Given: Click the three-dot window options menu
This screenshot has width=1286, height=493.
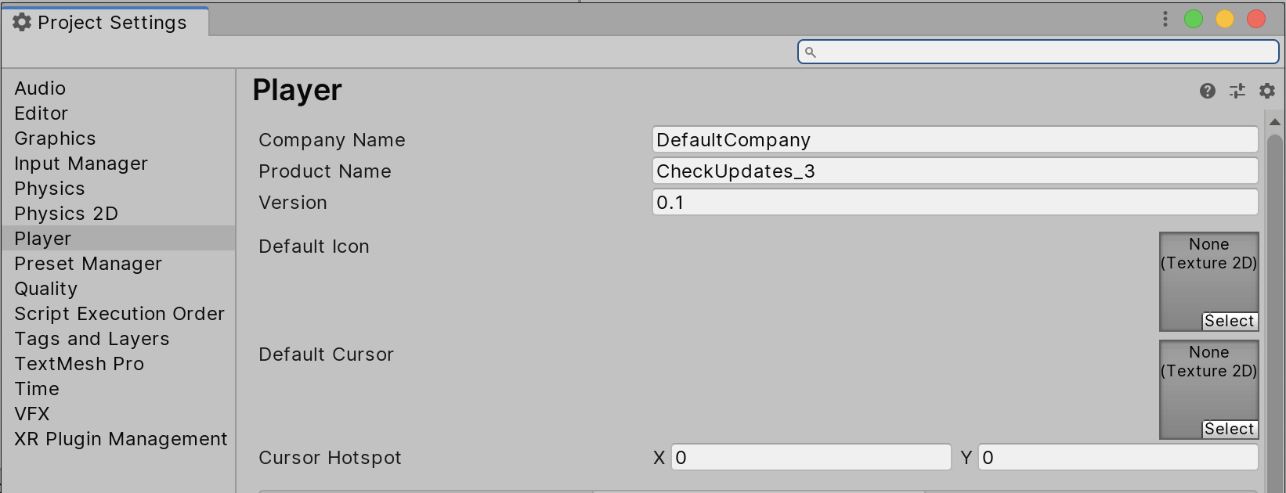Looking at the screenshot, I should coord(1165,19).
